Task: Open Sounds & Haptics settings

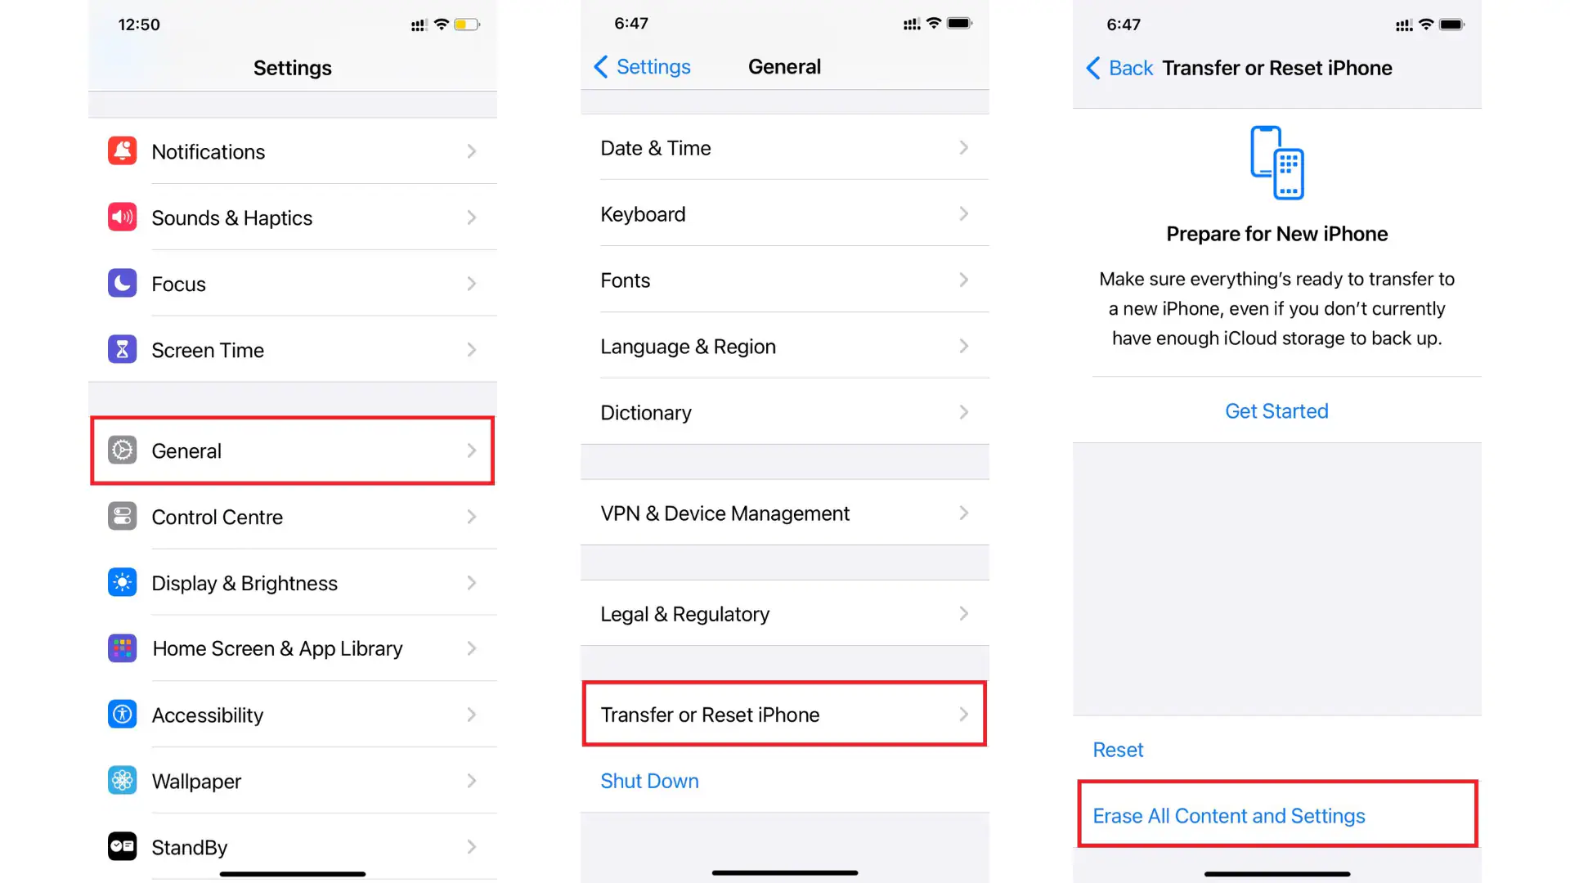Action: [x=291, y=217]
